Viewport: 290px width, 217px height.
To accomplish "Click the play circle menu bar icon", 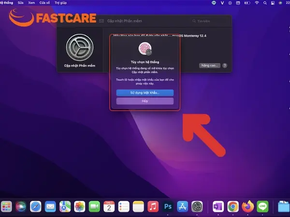I will click(230, 3).
